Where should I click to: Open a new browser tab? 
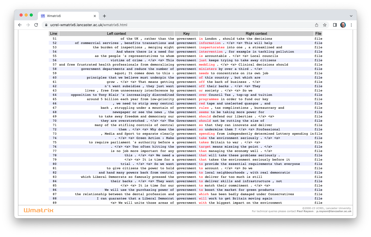point(104,16)
